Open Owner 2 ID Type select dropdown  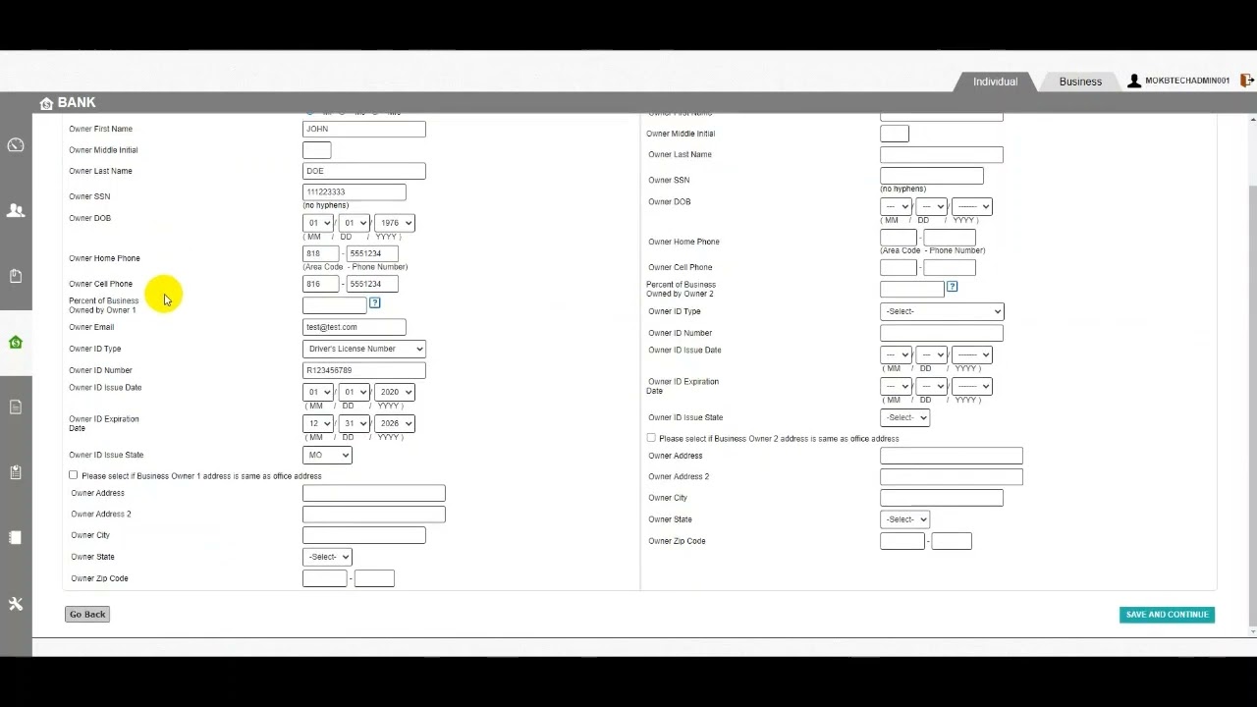pos(942,311)
